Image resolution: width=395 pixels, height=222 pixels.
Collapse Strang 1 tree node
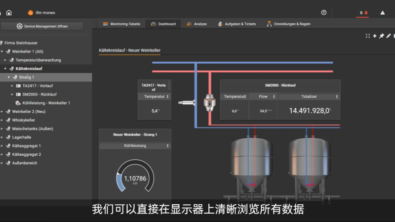point(9,77)
